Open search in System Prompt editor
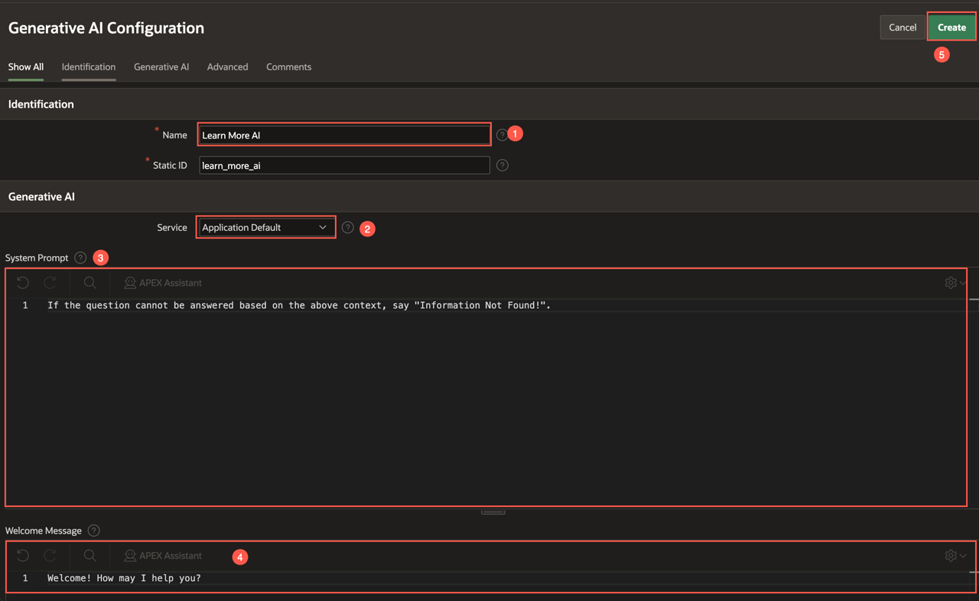The image size is (979, 601). coord(90,283)
